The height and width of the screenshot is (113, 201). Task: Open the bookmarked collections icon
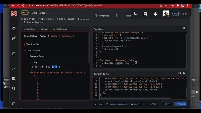click(145, 14)
